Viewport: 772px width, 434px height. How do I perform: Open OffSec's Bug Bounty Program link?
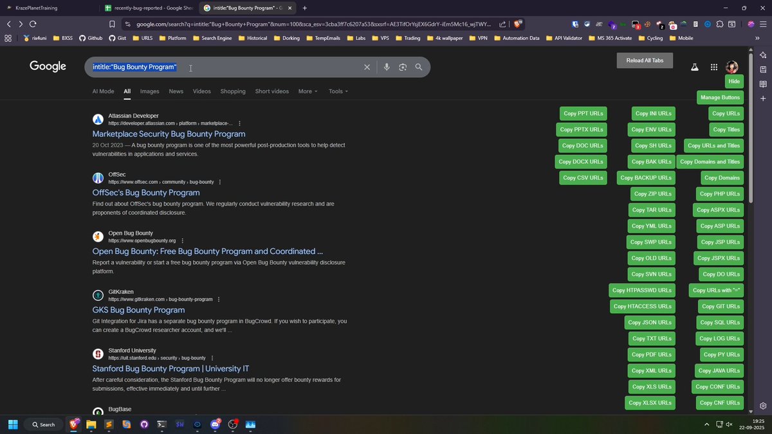point(146,192)
